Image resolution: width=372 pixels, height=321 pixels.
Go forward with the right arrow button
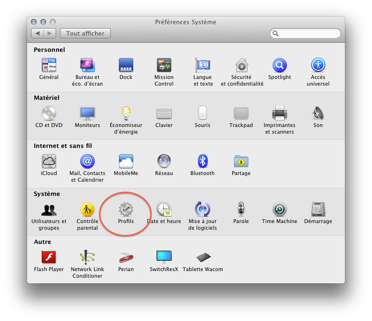[50, 33]
